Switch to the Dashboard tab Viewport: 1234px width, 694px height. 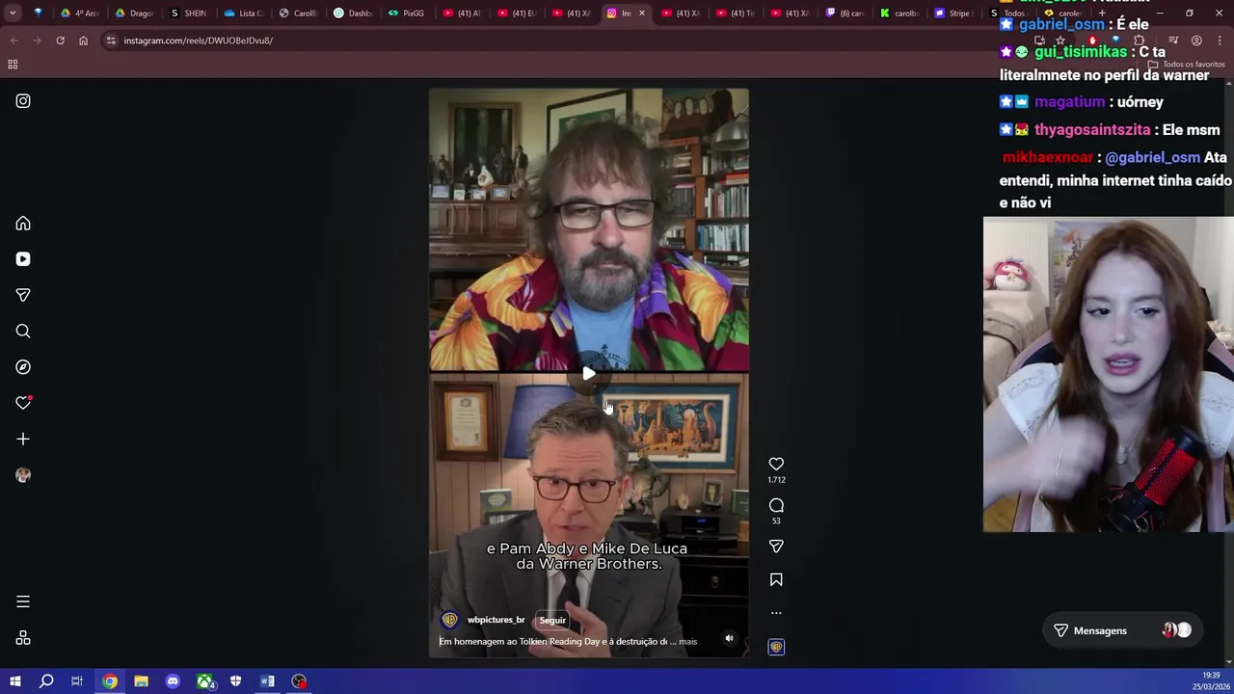tap(353, 13)
